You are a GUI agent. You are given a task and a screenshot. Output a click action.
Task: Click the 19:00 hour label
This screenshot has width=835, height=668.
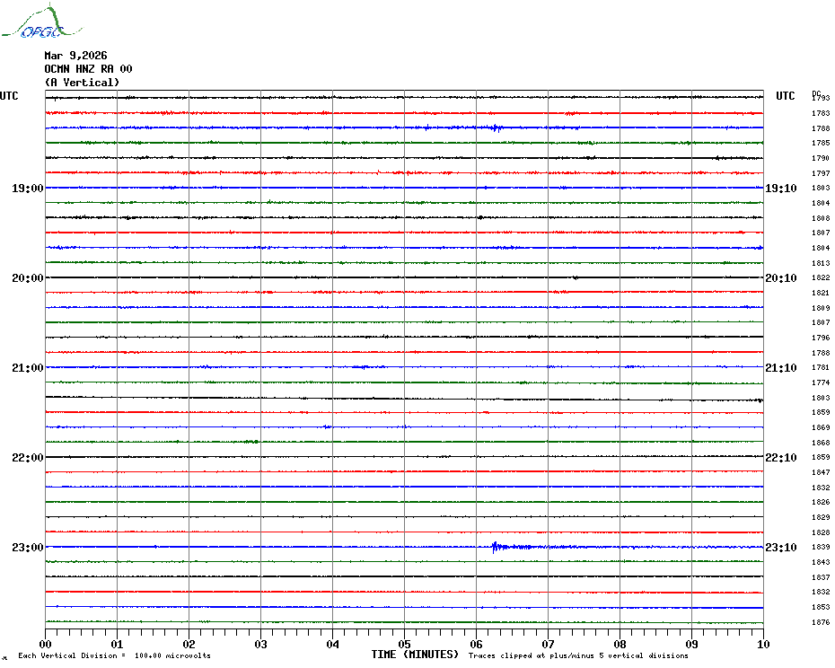27,189
